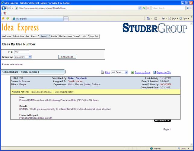Click the toolbar overflow chevron
The image size is (194, 151).
(192, 17)
